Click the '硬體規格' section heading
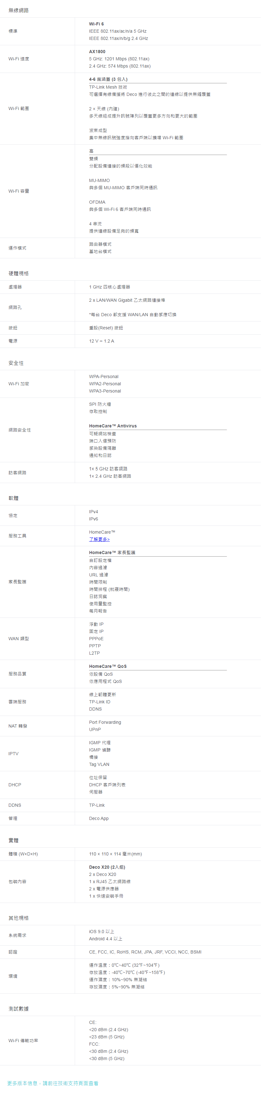 pos(19,273)
